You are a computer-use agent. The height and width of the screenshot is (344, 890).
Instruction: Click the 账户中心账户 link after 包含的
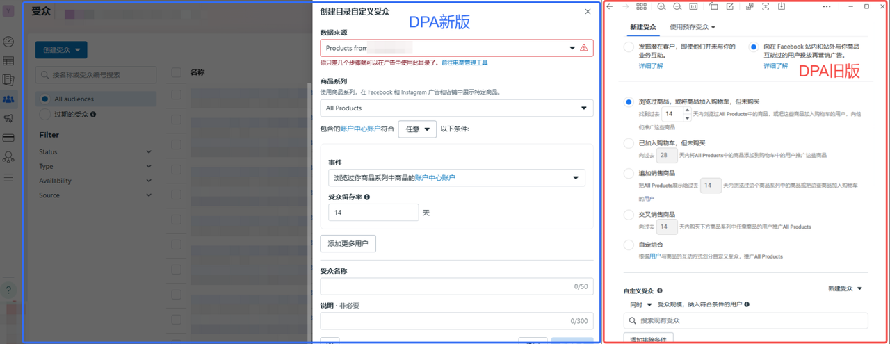(360, 129)
